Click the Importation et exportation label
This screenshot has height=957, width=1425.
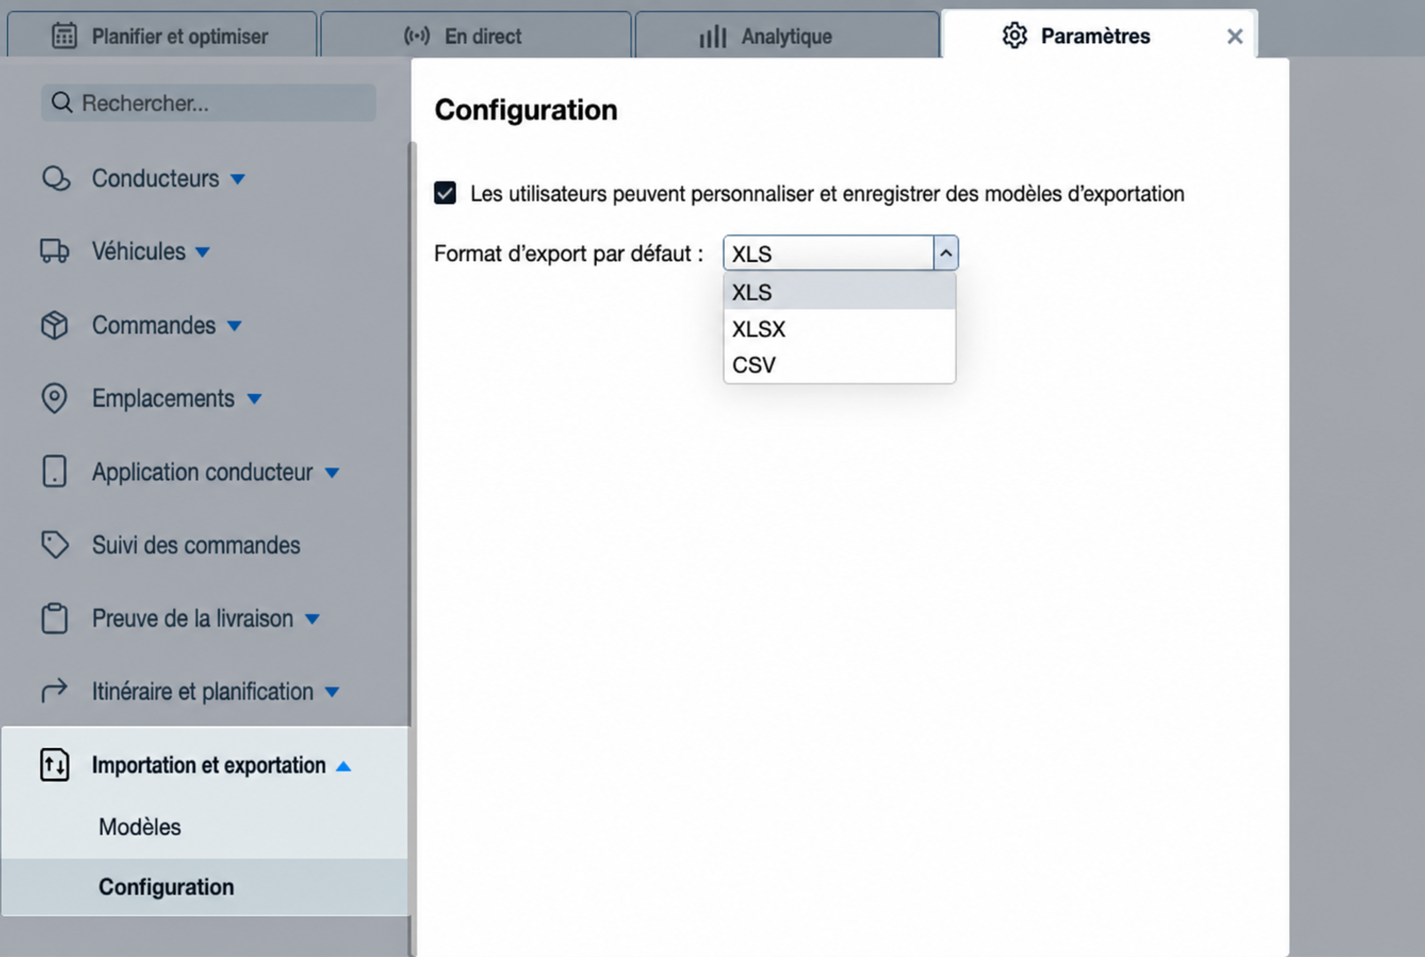pos(208,764)
